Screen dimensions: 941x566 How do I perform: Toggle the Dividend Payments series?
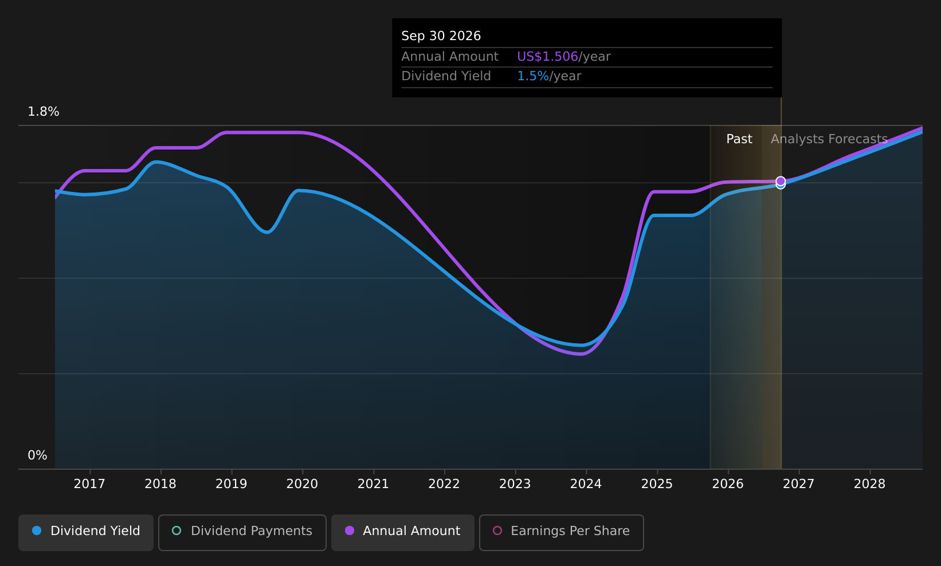click(x=242, y=532)
